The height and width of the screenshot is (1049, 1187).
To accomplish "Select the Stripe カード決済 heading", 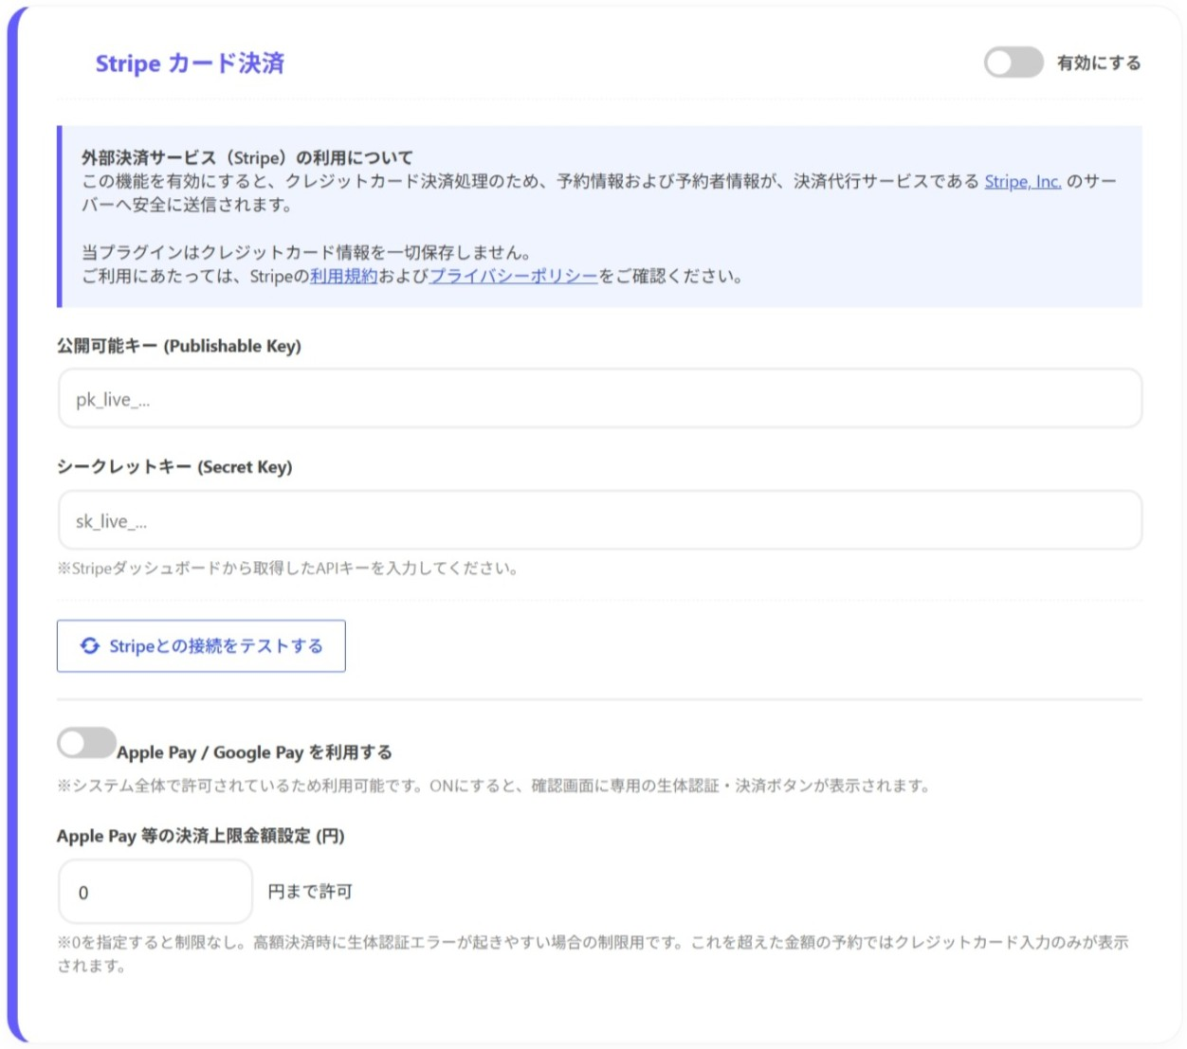I will 190,63.
